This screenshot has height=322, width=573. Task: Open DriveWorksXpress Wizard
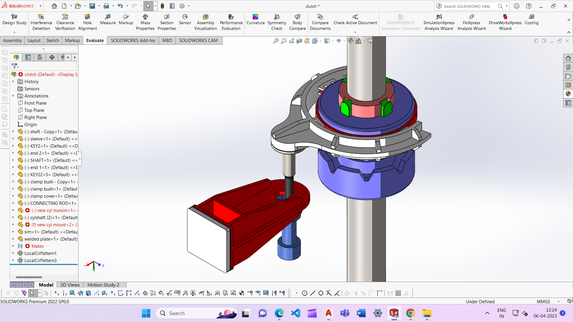coord(505,22)
